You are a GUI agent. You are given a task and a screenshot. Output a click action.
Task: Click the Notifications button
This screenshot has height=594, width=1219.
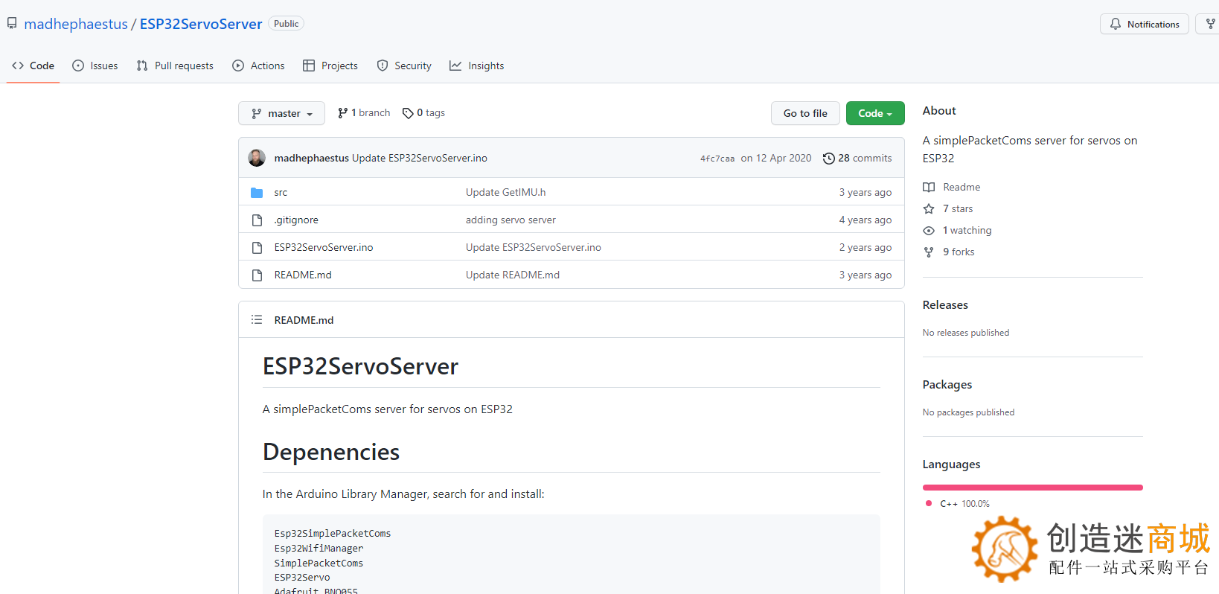tap(1145, 24)
